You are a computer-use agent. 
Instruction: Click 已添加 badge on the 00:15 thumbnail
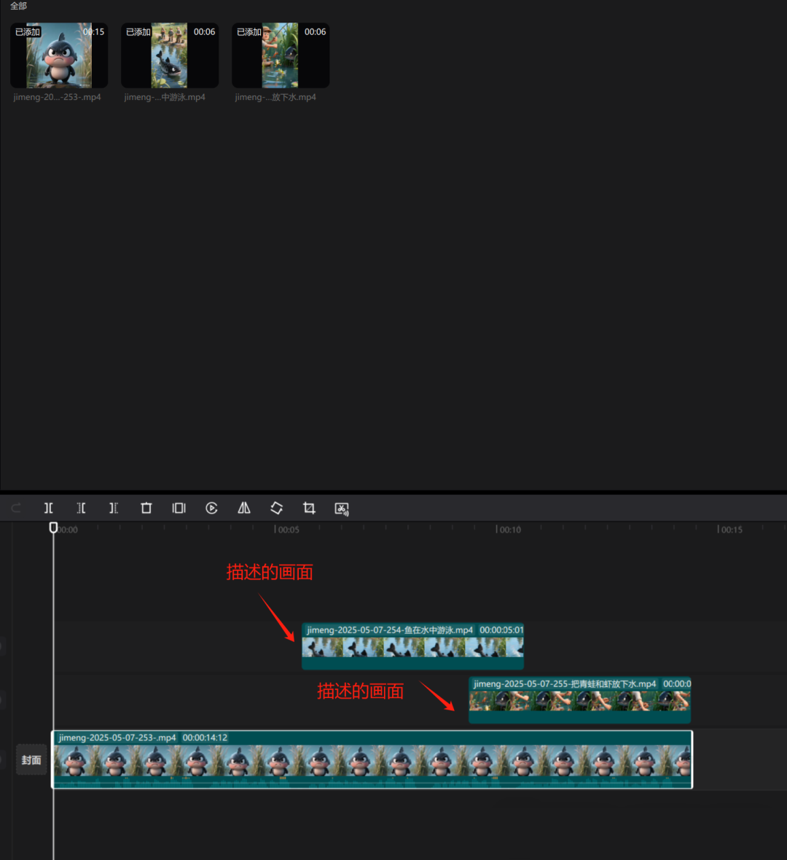point(28,32)
